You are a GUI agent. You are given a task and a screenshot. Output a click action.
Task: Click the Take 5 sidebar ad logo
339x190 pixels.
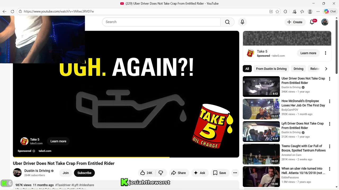coord(250,53)
